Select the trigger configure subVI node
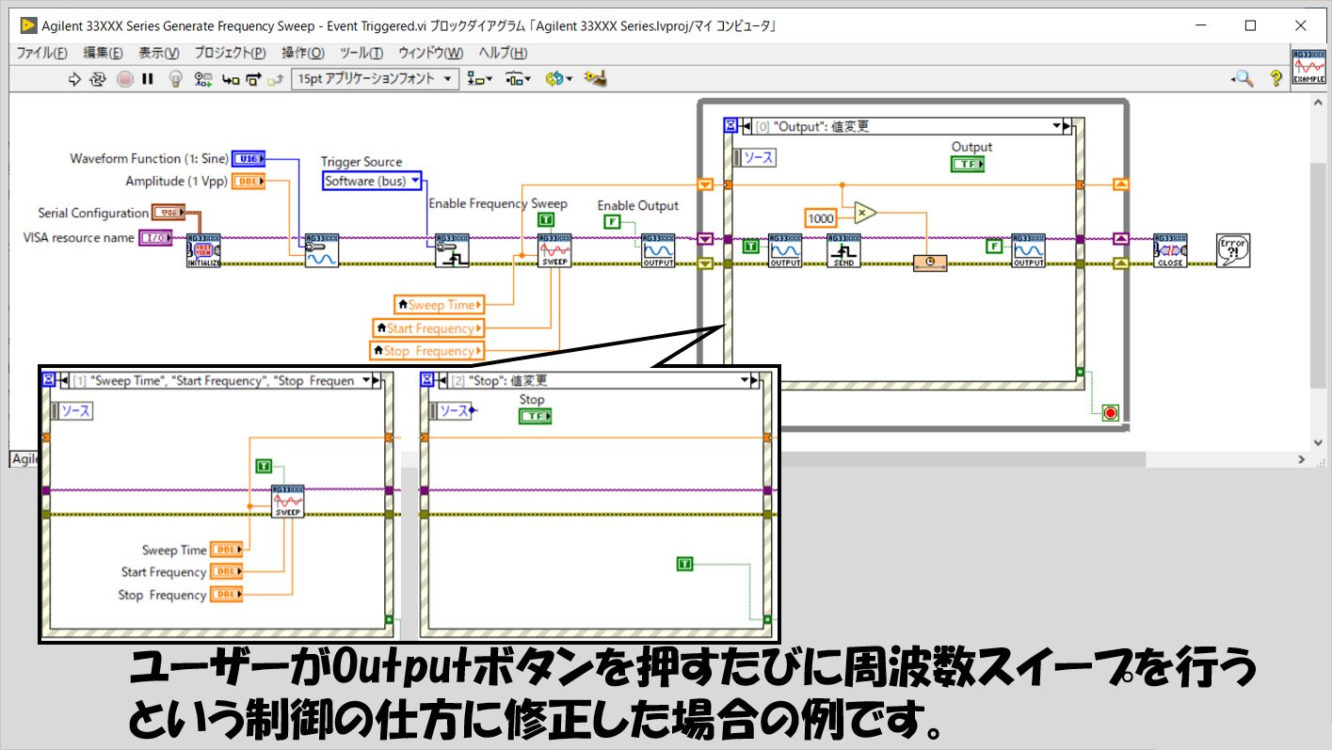The width and height of the screenshot is (1332, 750). click(452, 251)
